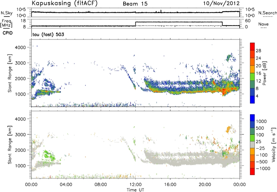This screenshot has height=192, width=277.
Task: Click the '4' value on Power colorbar
Action: point(257,96)
